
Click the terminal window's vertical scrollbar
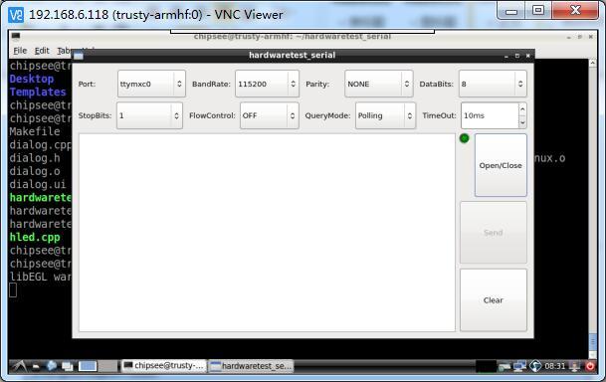coord(592,209)
